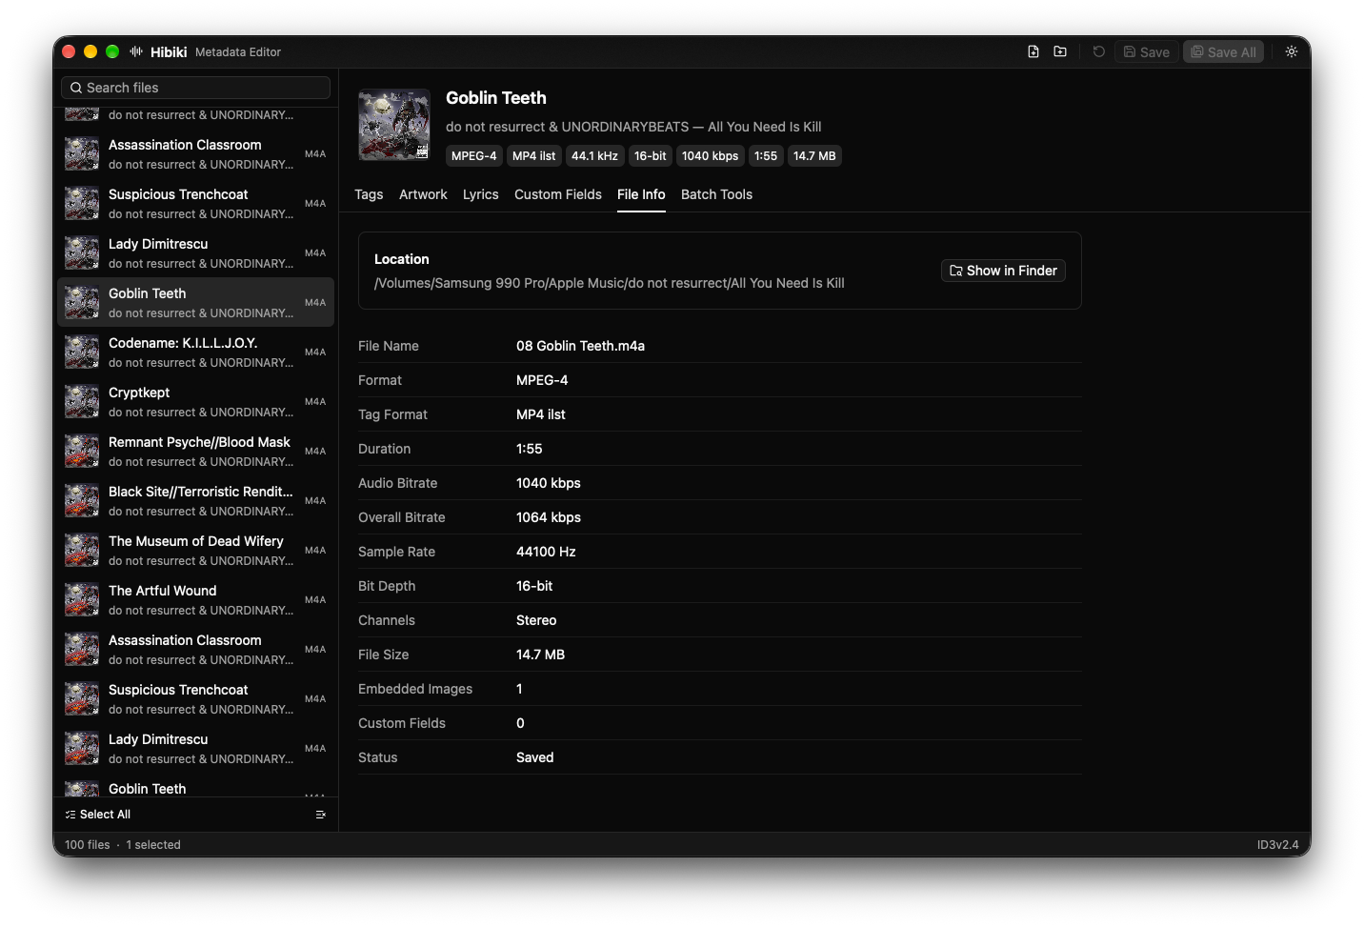
Task: Switch to the Lyrics tab
Action: point(480,194)
